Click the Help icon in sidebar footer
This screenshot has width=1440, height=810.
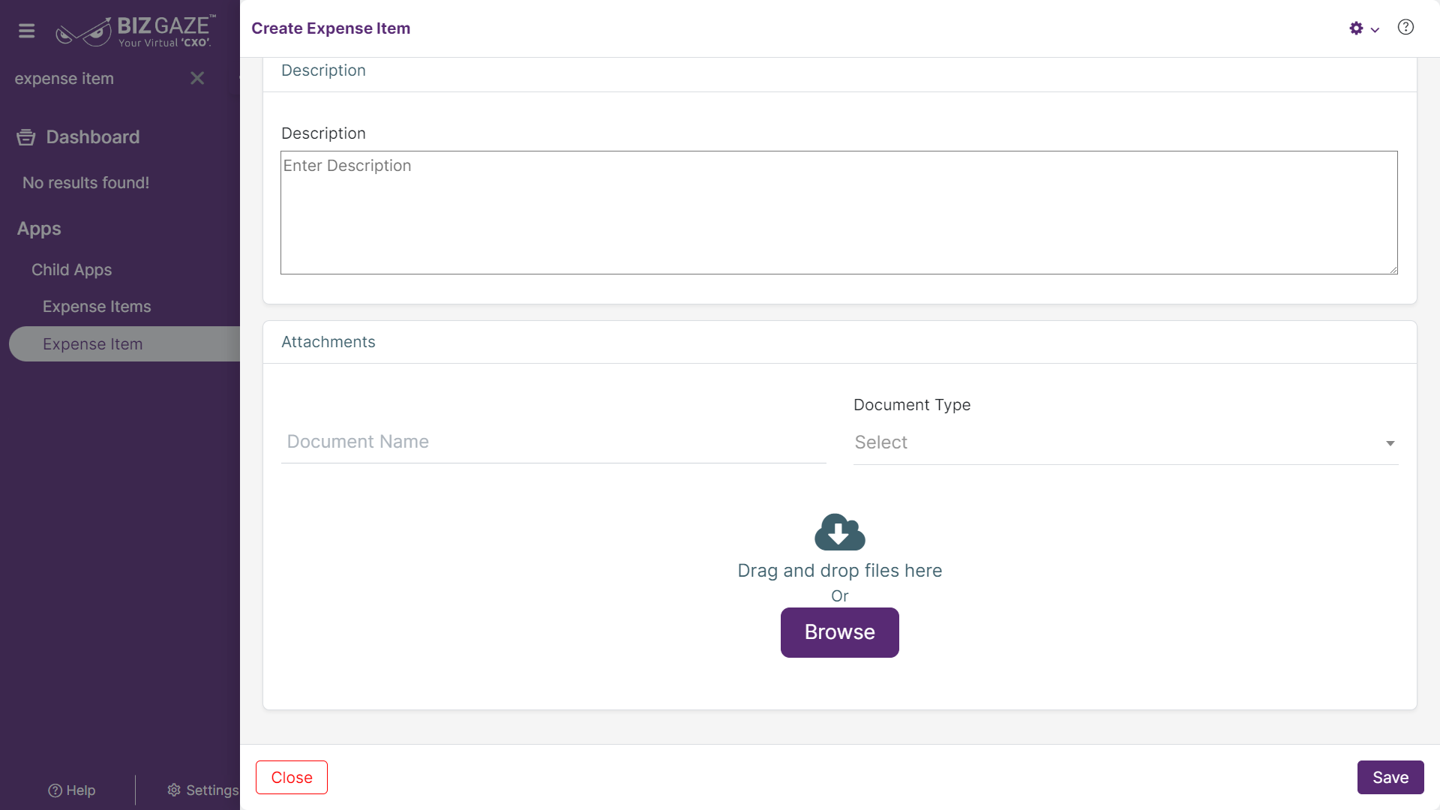(55, 790)
